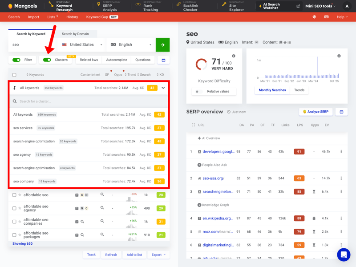Click the keyword table columns icon
The width and height of the screenshot is (356, 267).
click(x=163, y=60)
